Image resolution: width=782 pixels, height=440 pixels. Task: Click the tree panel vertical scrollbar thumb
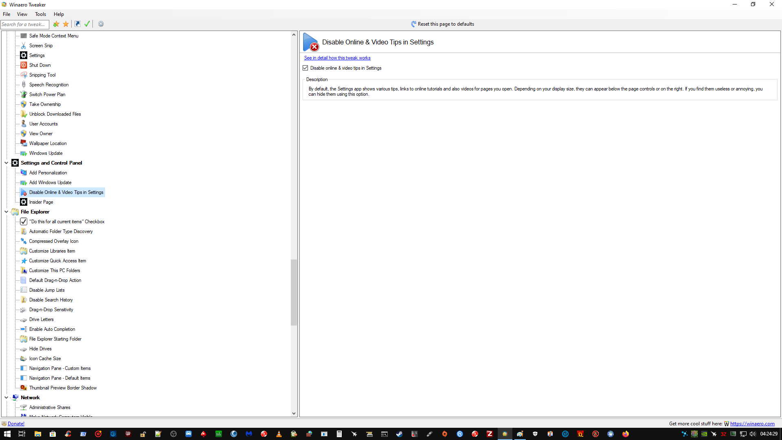(294, 292)
